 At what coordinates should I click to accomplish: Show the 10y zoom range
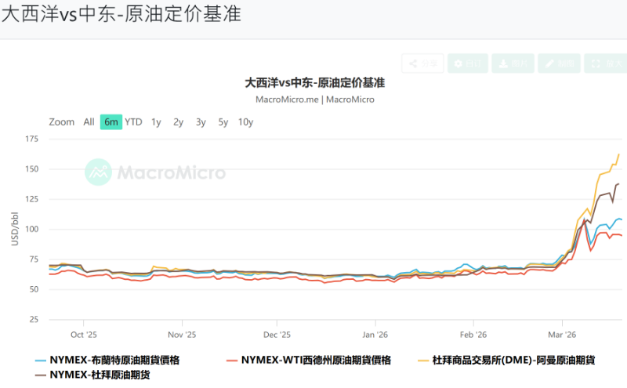pyautogui.click(x=245, y=121)
